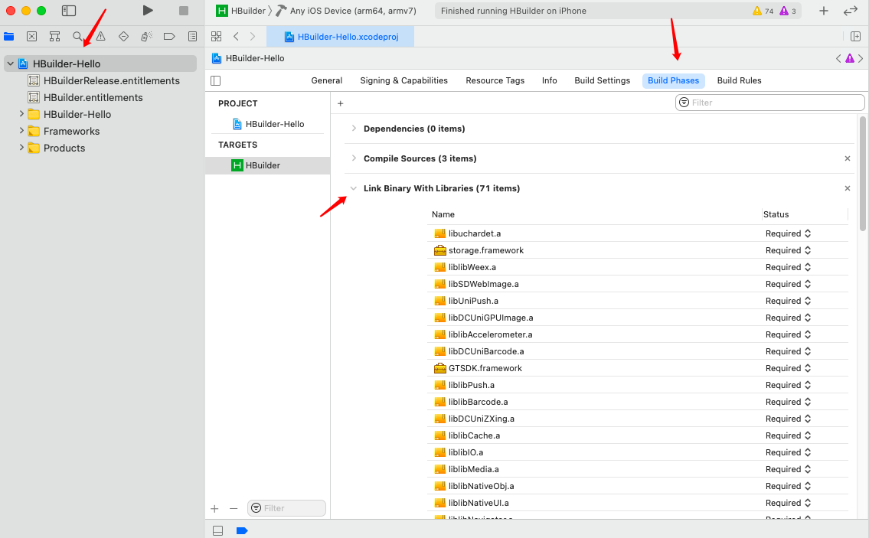The image size is (869, 538).
Task: Click the targets Filter field
Action: click(286, 508)
